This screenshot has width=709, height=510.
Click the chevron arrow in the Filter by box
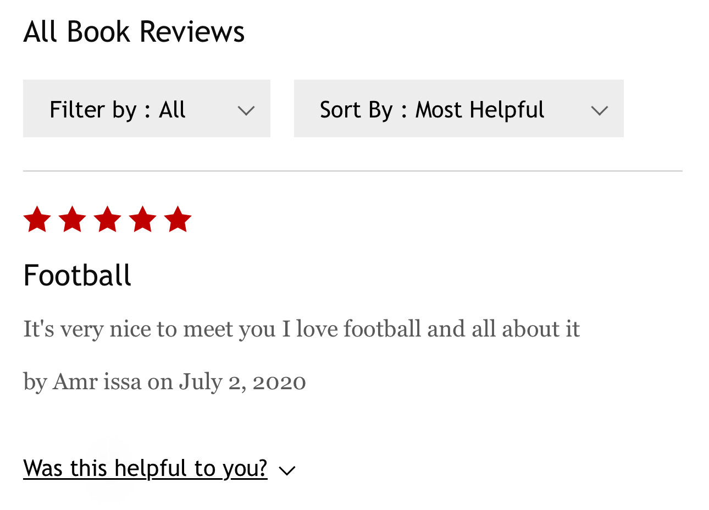coord(246,110)
